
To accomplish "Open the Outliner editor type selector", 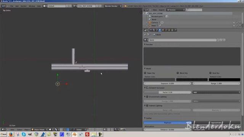I will coord(146,10).
